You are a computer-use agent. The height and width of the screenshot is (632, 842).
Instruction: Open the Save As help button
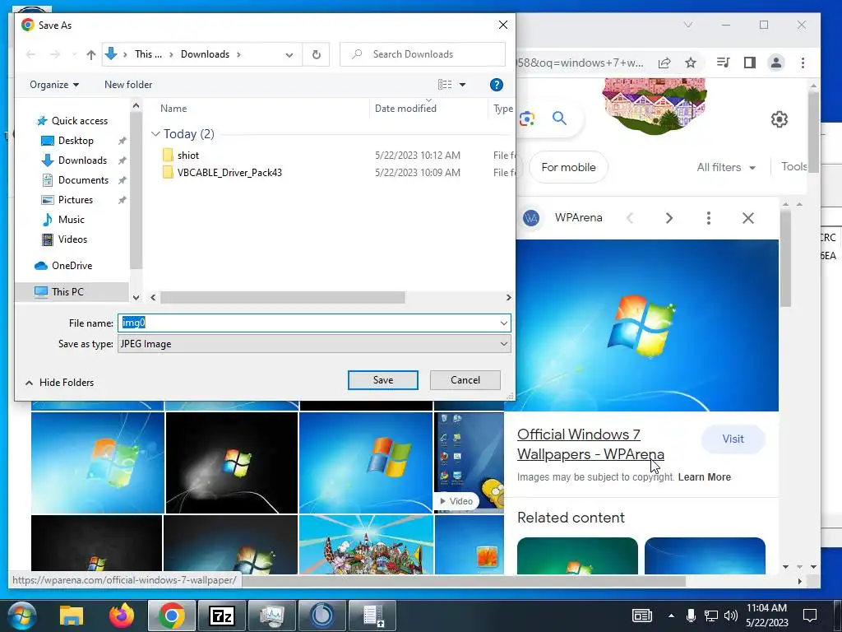click(x=496, y=85)
